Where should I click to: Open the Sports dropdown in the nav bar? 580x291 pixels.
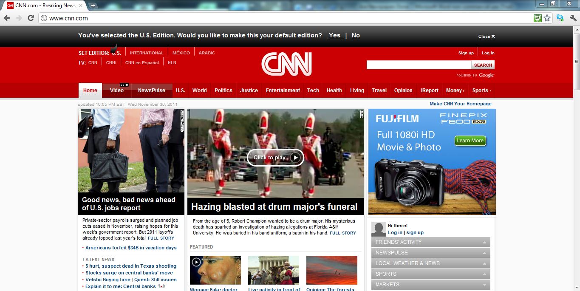pos(481,90)
